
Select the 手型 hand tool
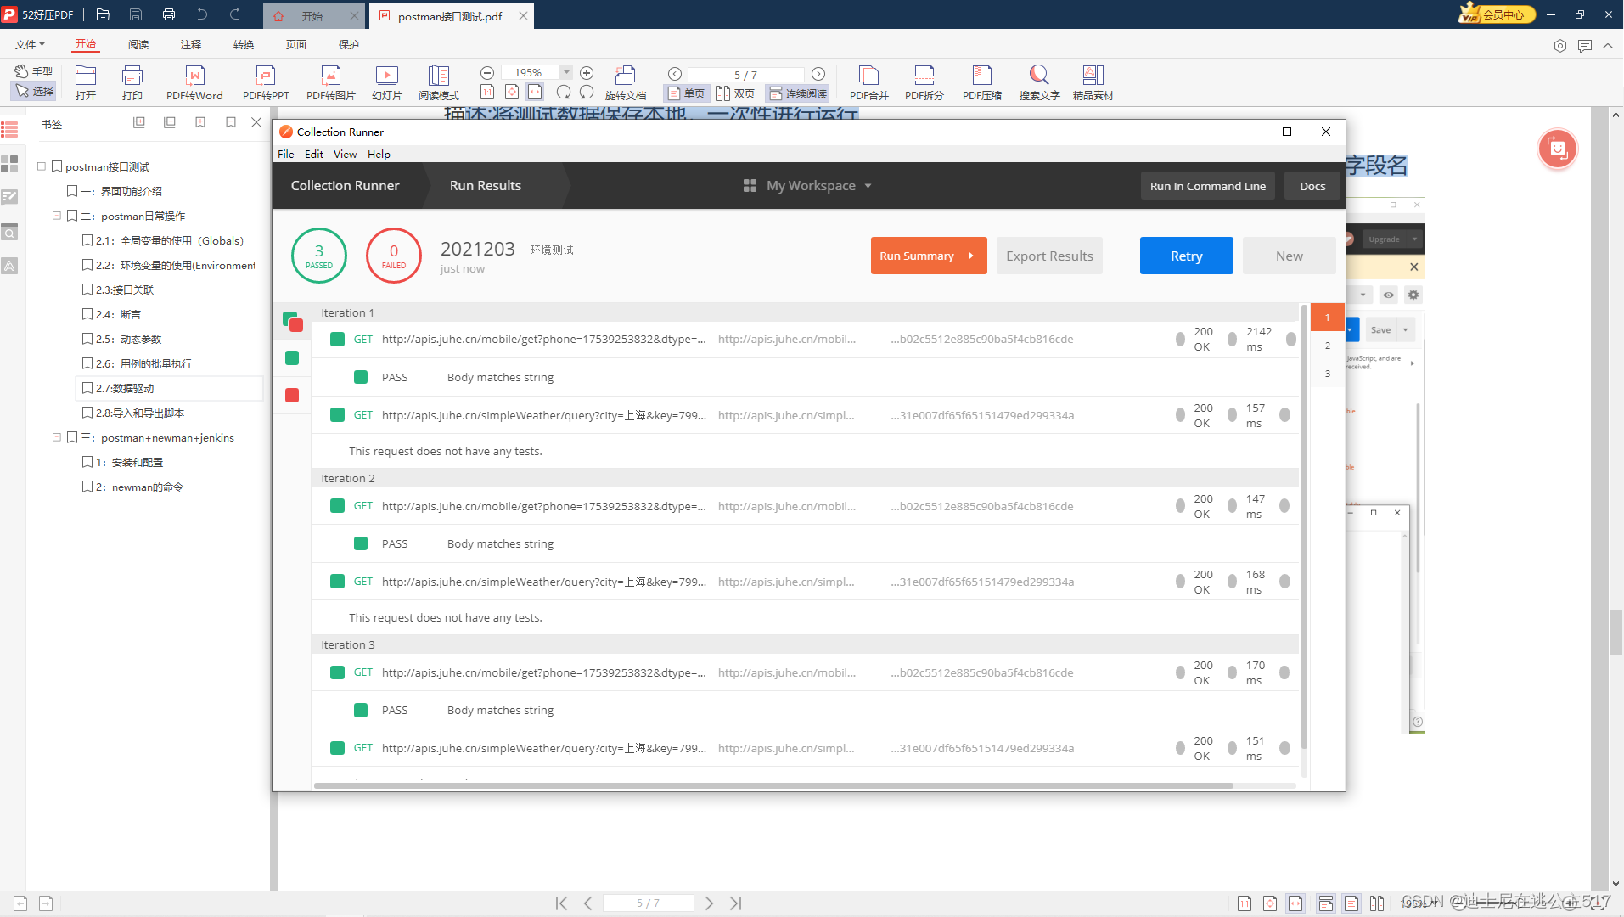point(34,71)
